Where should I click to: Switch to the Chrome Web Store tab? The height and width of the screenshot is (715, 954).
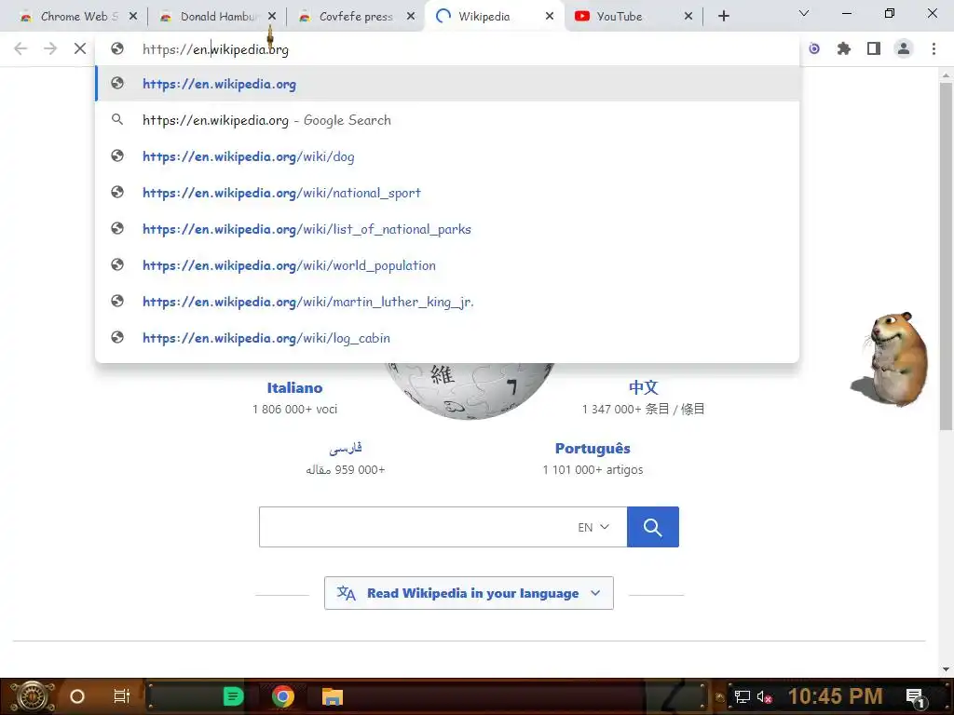coord(77,17)
